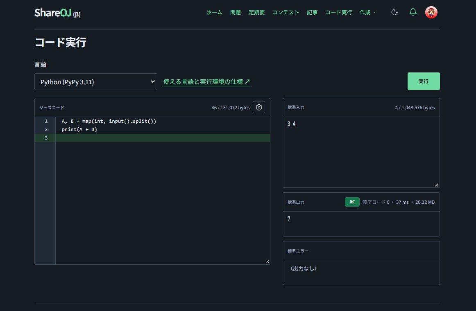The width and height of the screenshot is (476, 311).
Task: Click the code line print(A + B)
Action: (79, 129)
